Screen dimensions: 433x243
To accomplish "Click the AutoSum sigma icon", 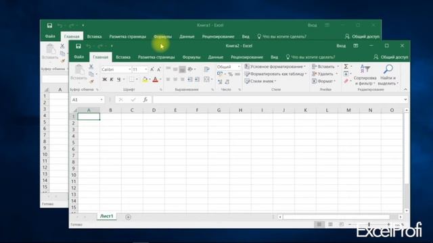I will click(346, 66).
